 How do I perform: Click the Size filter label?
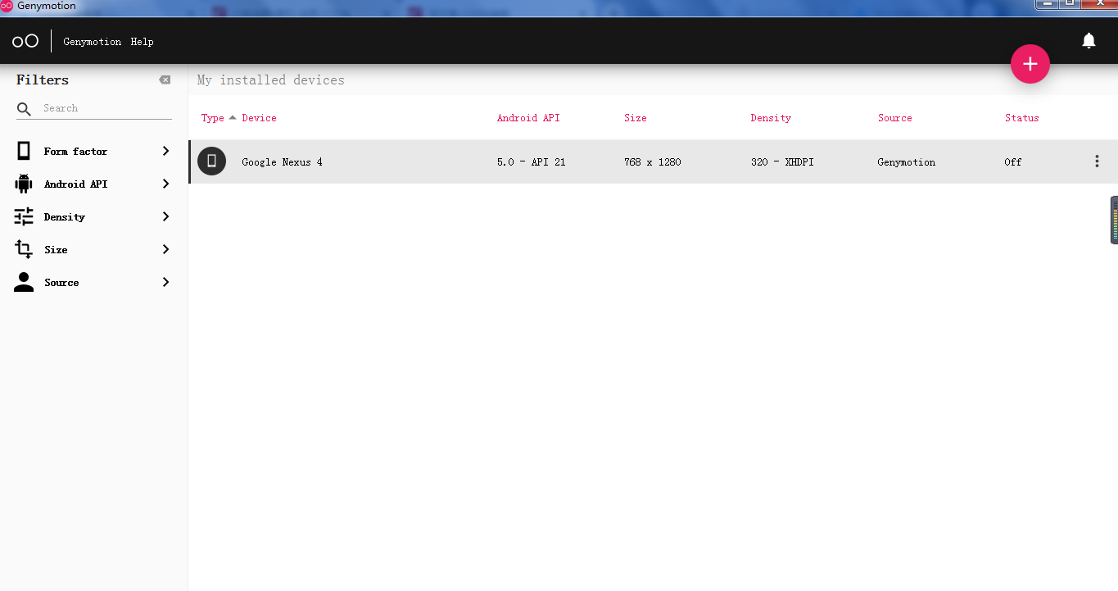(56, 250)
